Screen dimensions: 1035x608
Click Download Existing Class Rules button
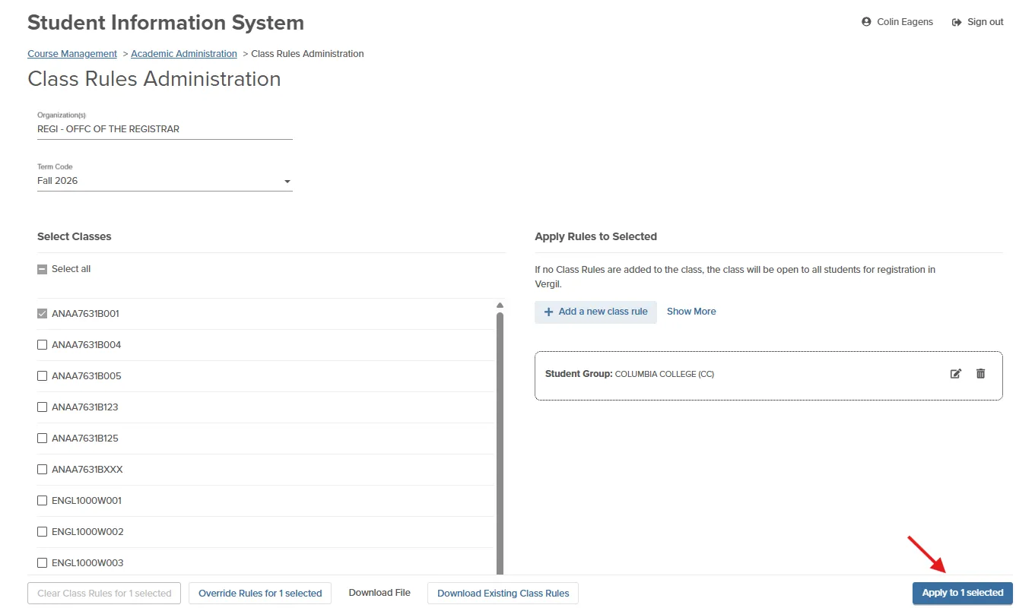tap(503, 594)
